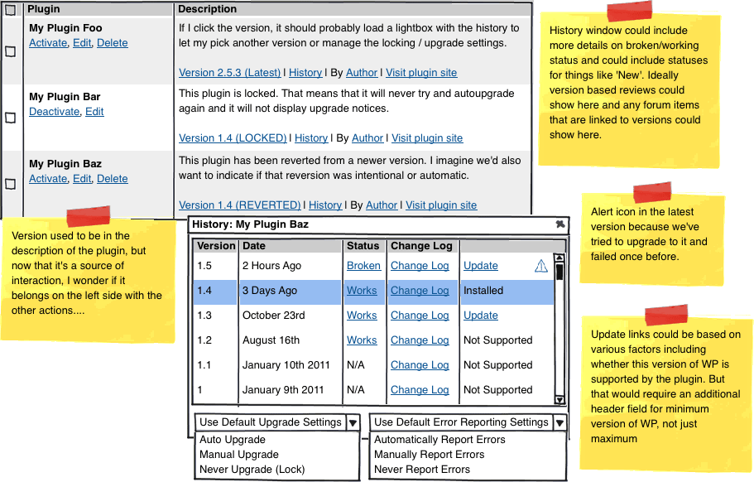Screen dimensions: 754x482
Task: Click the warning alert icon for version 1.5
Action: 541,266
